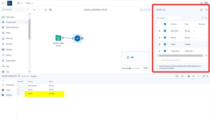Open the Select tool info icon

(x=201, y=10)
